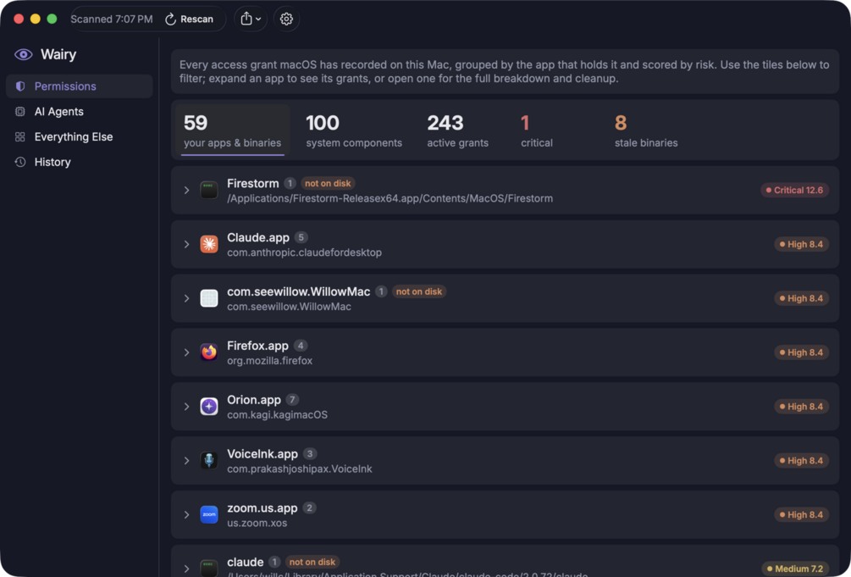Click Claude.app's High 8.4 badge

click(801, 245)
